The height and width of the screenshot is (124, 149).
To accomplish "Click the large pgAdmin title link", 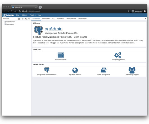I will (x=53, y=29).
